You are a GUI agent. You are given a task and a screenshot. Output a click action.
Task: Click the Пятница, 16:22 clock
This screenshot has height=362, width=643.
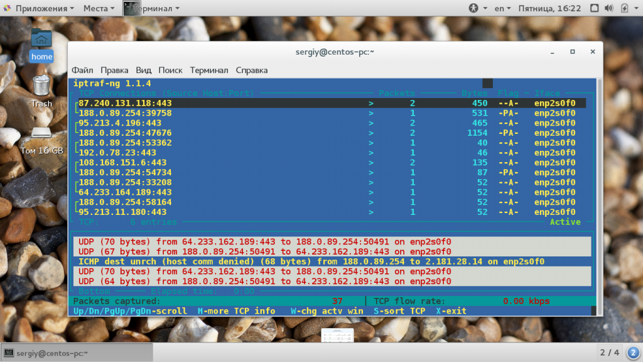pyautogui.click(x=549, y=8)
